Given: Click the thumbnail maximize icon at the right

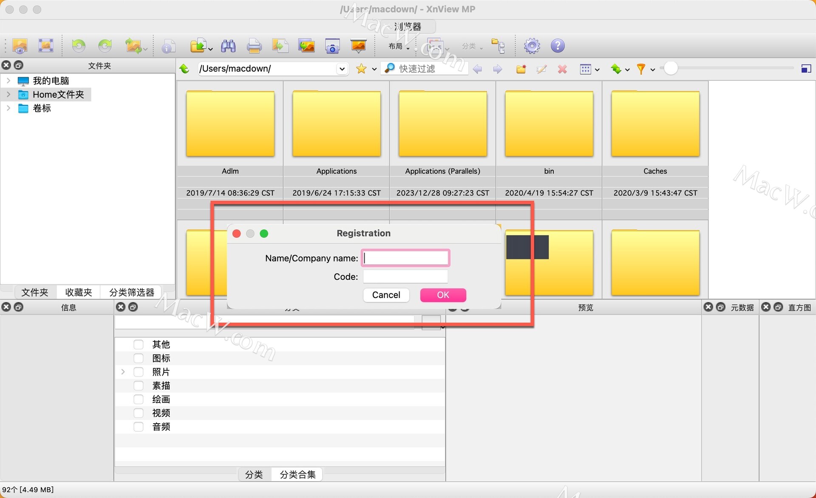Looking at the screenshot, I should (806, 69).
